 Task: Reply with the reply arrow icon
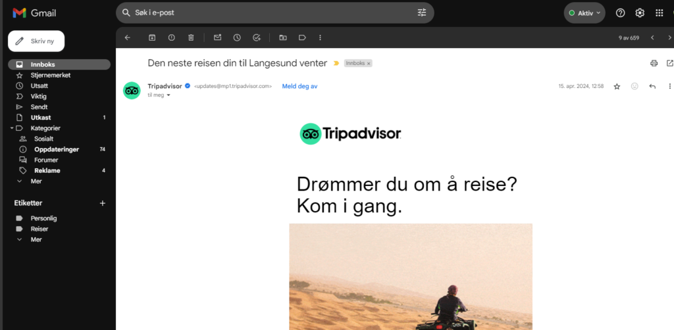(x=652, y=86)
